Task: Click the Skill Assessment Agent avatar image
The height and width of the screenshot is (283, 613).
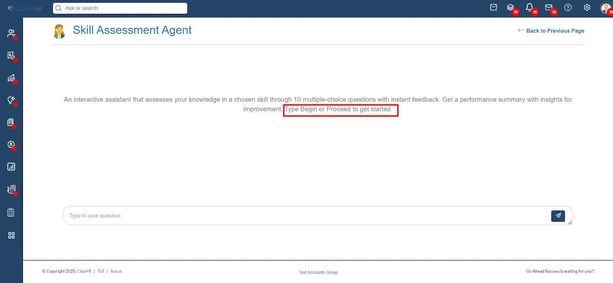Action: (59, 31)
